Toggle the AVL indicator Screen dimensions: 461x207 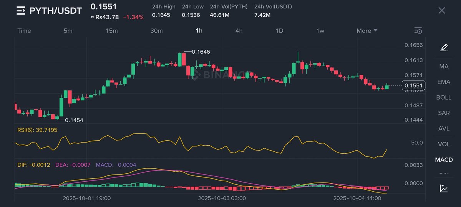[x=444, y=128]
